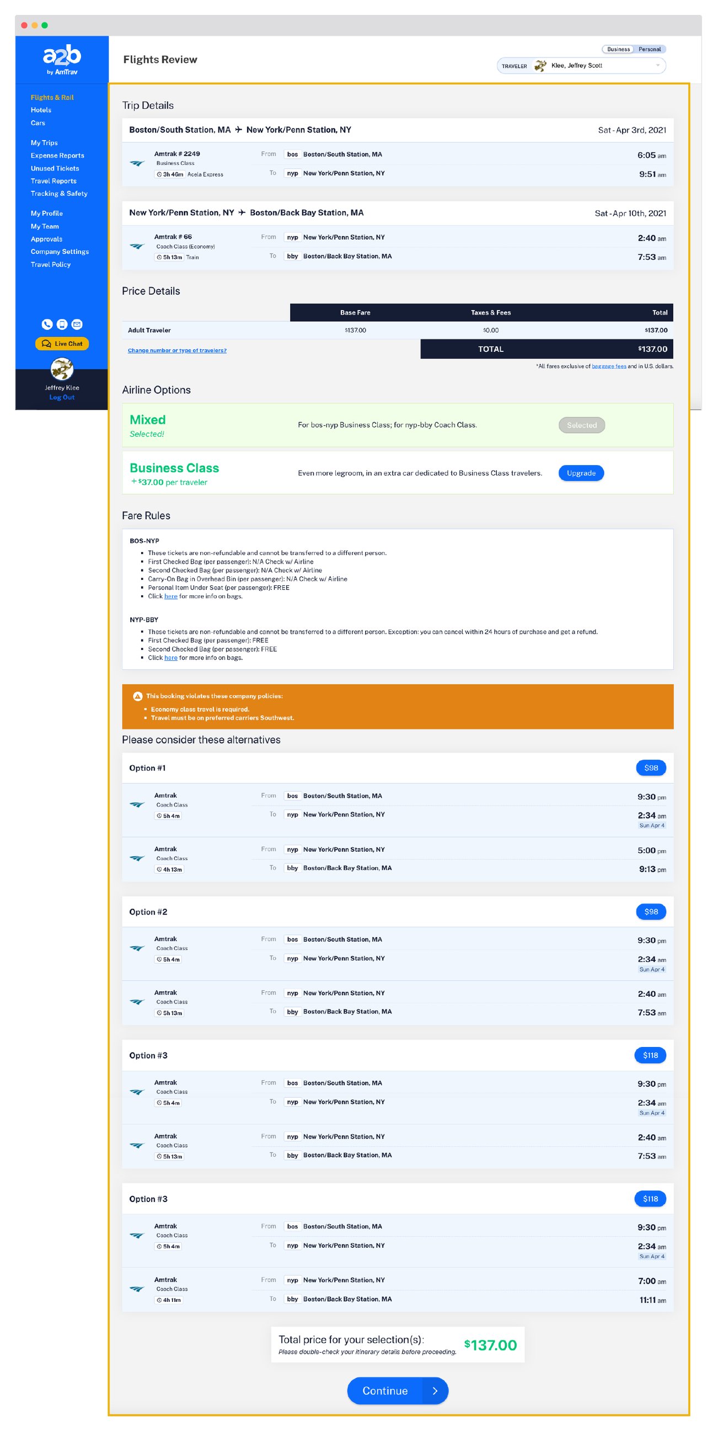
Task: Click the chevron arrow on Continue button
Action: coord(435,1391)
